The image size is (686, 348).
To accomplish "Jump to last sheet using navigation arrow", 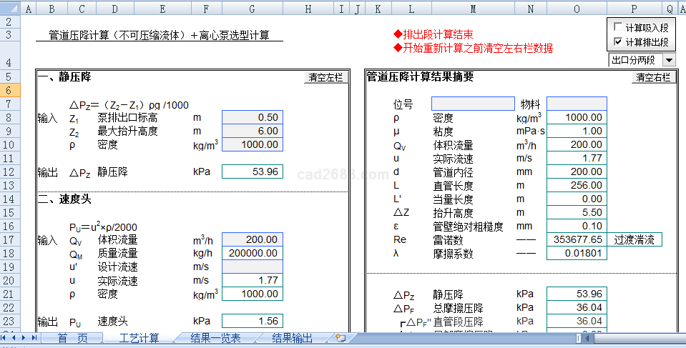I will [34, 338].
